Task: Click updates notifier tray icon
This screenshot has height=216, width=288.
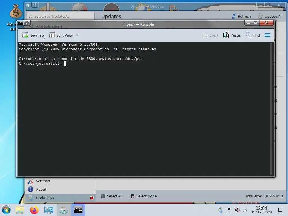Action: pyautogui.click(x=220, y=210)
